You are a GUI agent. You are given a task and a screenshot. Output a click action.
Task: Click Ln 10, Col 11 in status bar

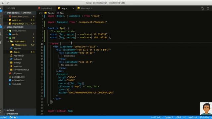(157, 117)
